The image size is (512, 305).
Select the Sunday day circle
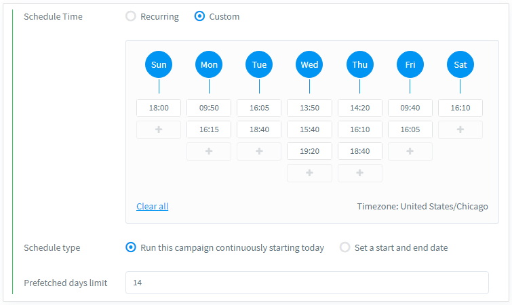[159, 65]
